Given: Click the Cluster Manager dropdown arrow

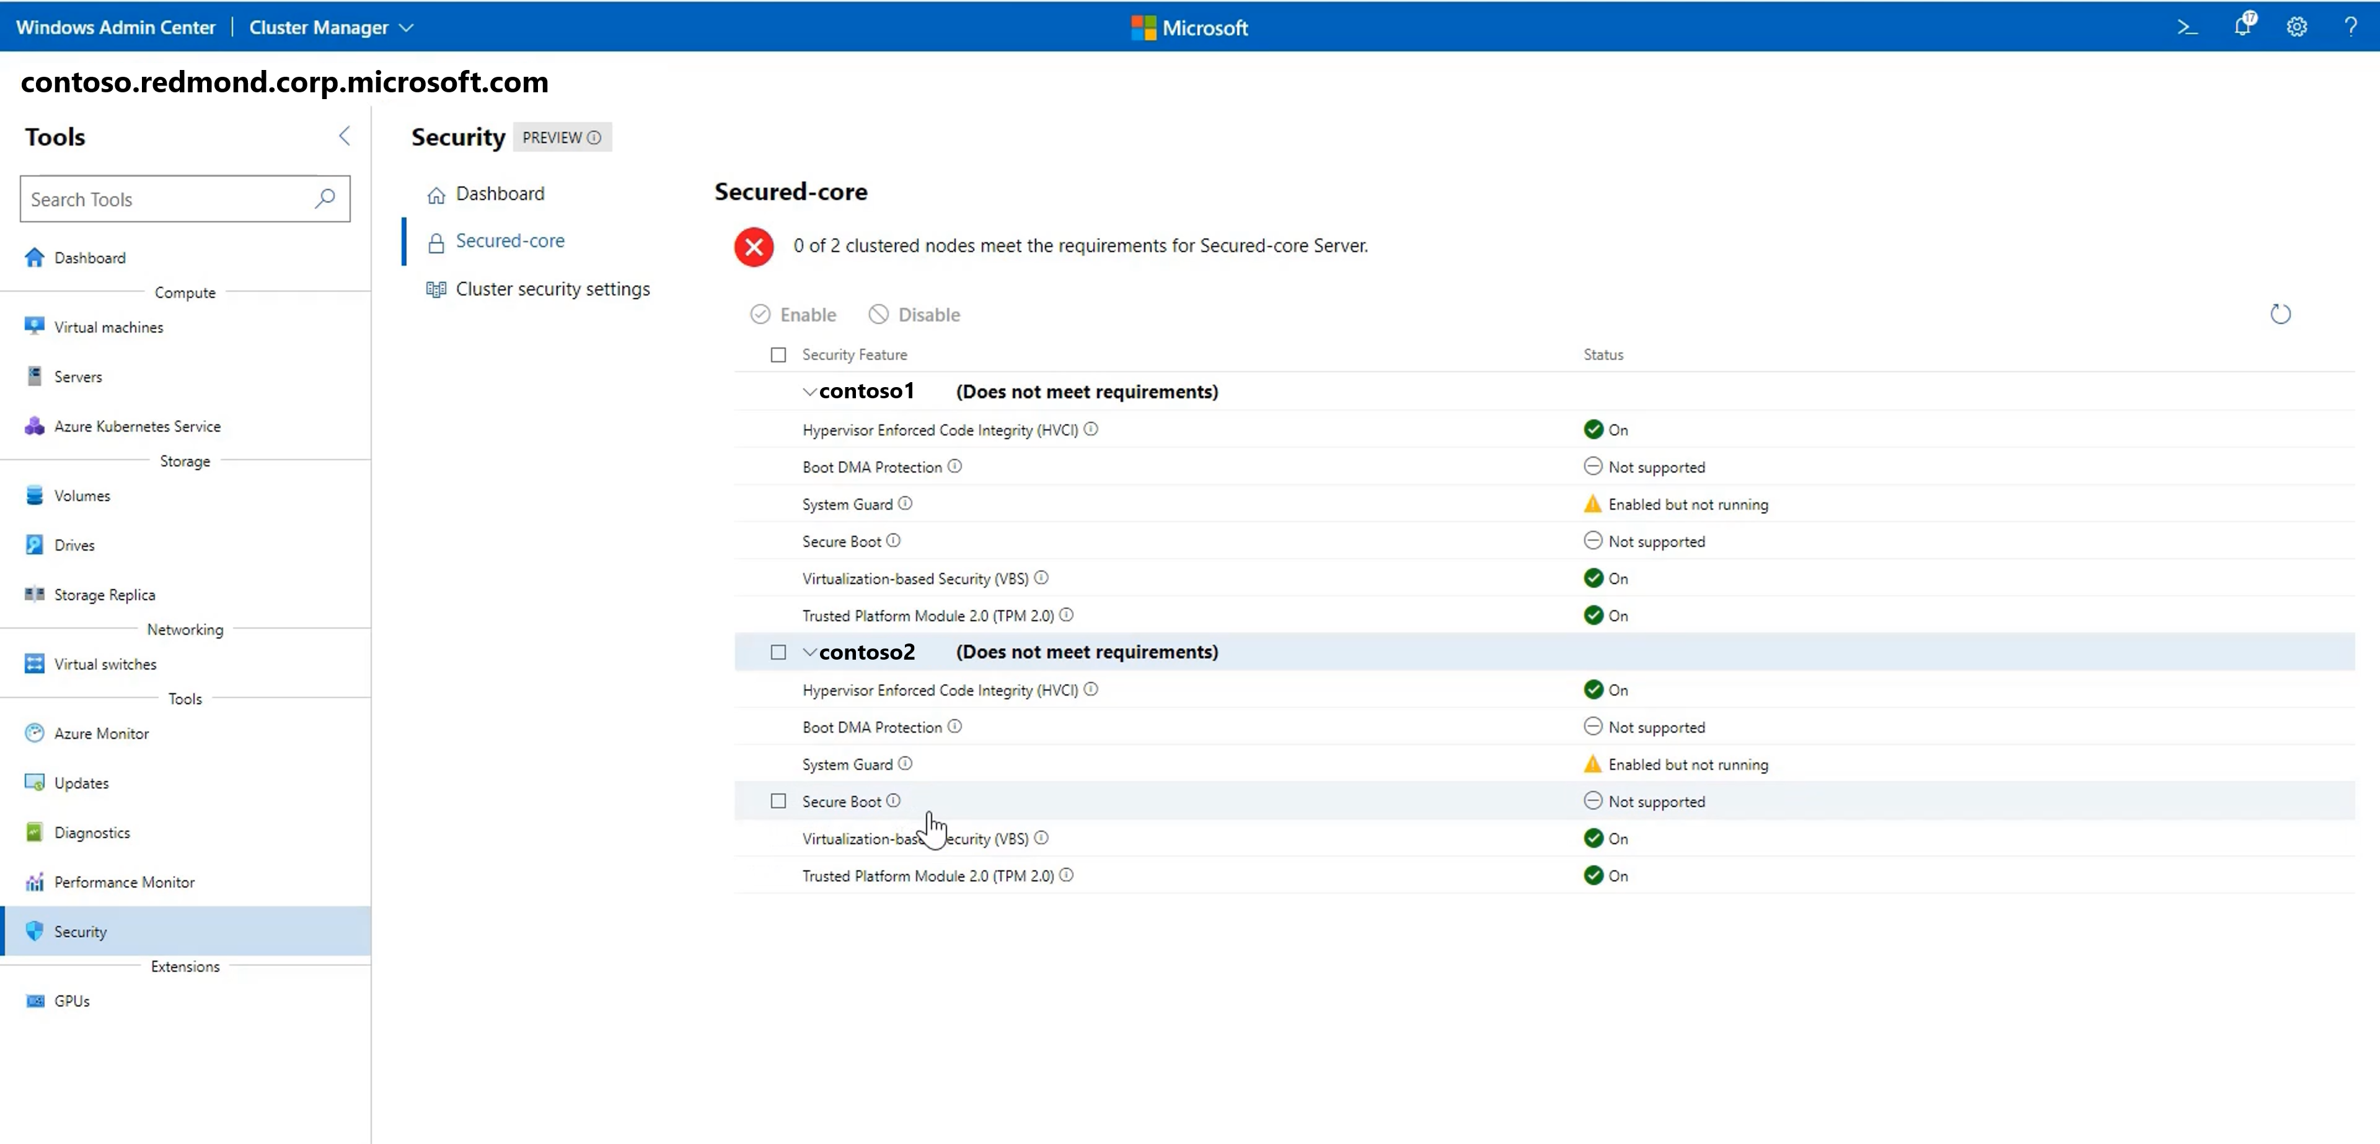Looking at the screenshot, I should point(401,27).
